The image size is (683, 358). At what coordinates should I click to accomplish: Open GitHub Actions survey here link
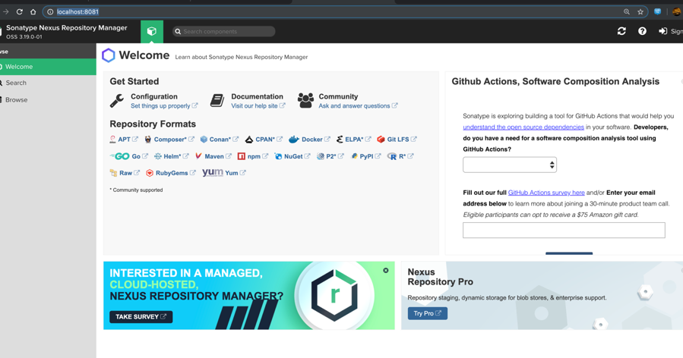(546, 192)
